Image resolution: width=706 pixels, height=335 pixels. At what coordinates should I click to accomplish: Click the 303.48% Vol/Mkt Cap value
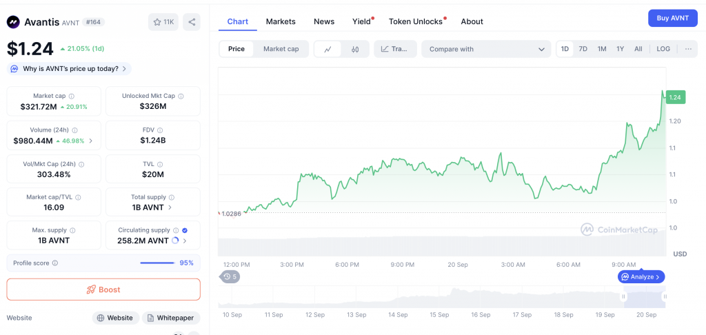click(54, 174)
